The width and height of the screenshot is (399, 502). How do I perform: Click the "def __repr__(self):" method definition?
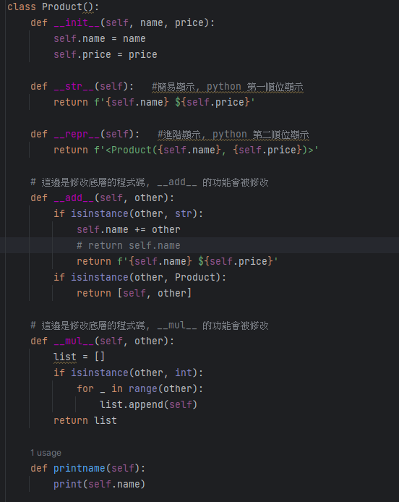(x=85, y=134)
